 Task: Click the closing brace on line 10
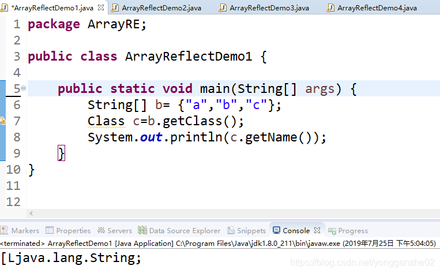coord(31,170)
